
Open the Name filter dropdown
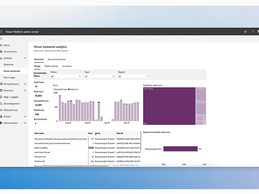tap(66, 76)
